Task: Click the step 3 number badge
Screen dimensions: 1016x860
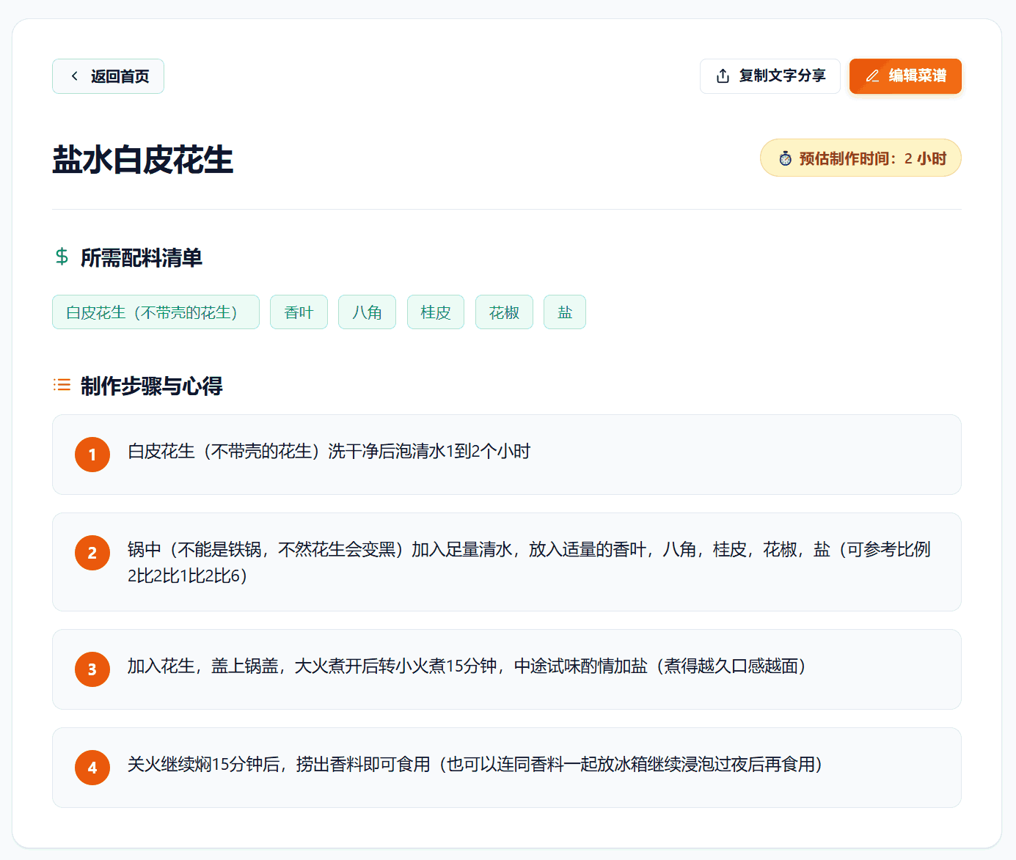Action: click(x=92, y=669)
